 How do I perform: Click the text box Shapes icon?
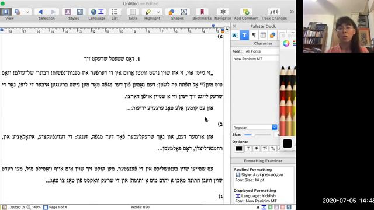(x=183, y=12)
